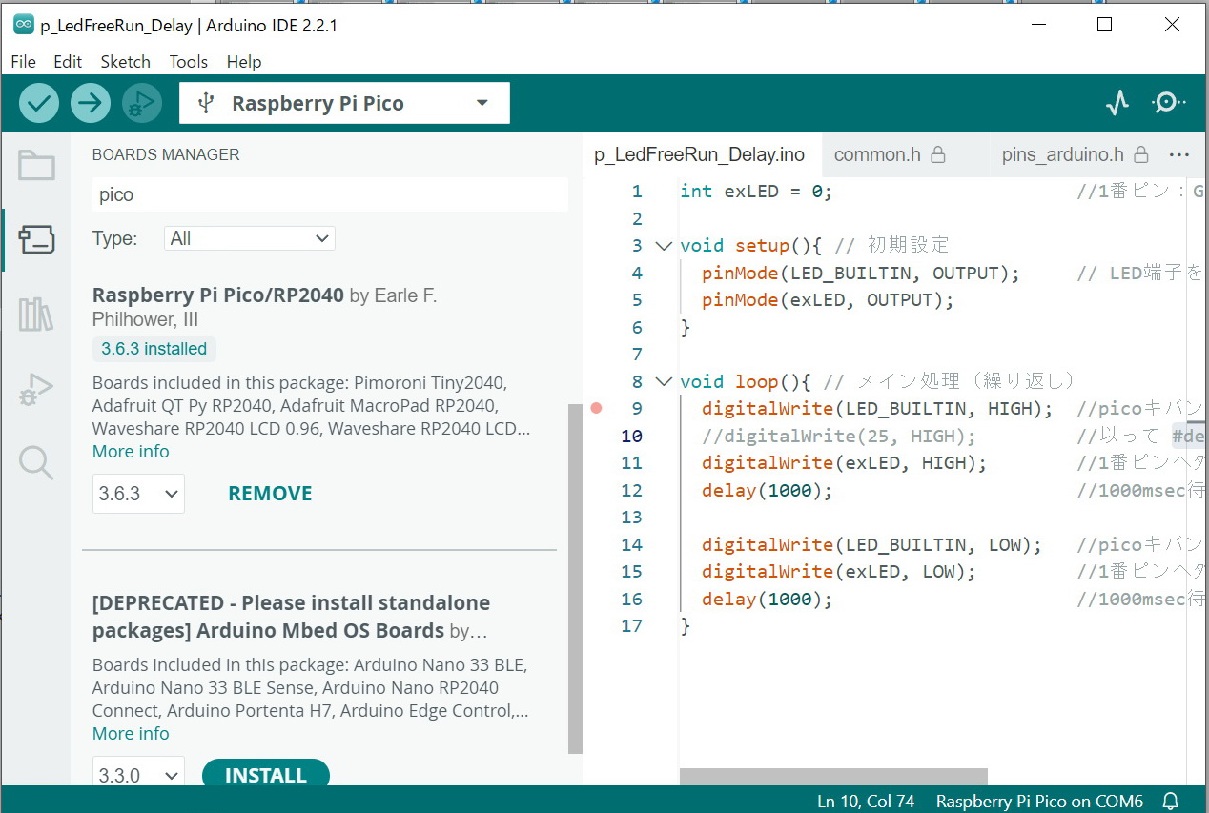Screen dimensions: 1209x813
Task: Click REMOVE for the Raspberry Pi Pico package
Action: pos(270,494)
